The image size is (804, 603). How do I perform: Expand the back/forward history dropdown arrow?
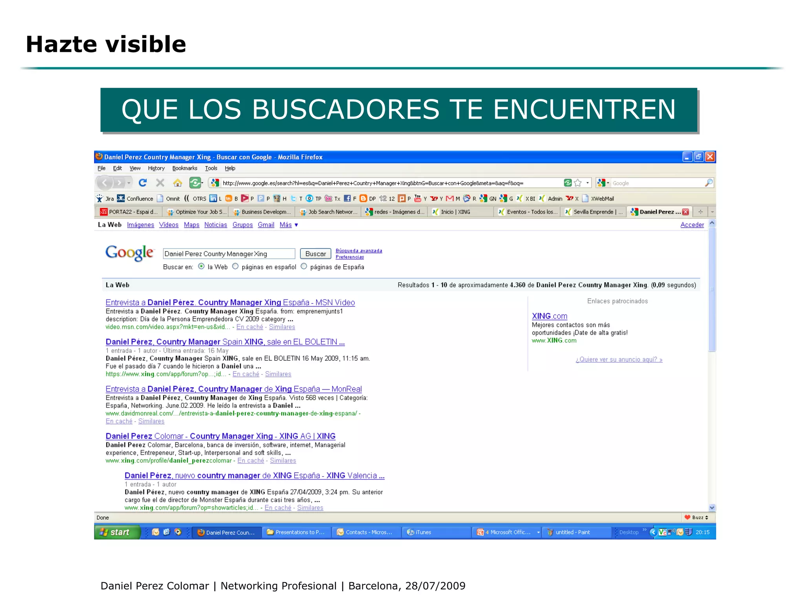point(129,183)
